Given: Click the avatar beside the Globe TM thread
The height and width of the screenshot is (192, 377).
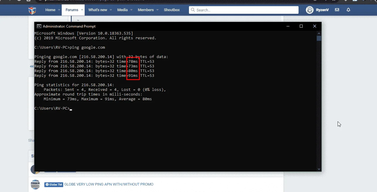Looking at the screenshot, I should [35, 184].
